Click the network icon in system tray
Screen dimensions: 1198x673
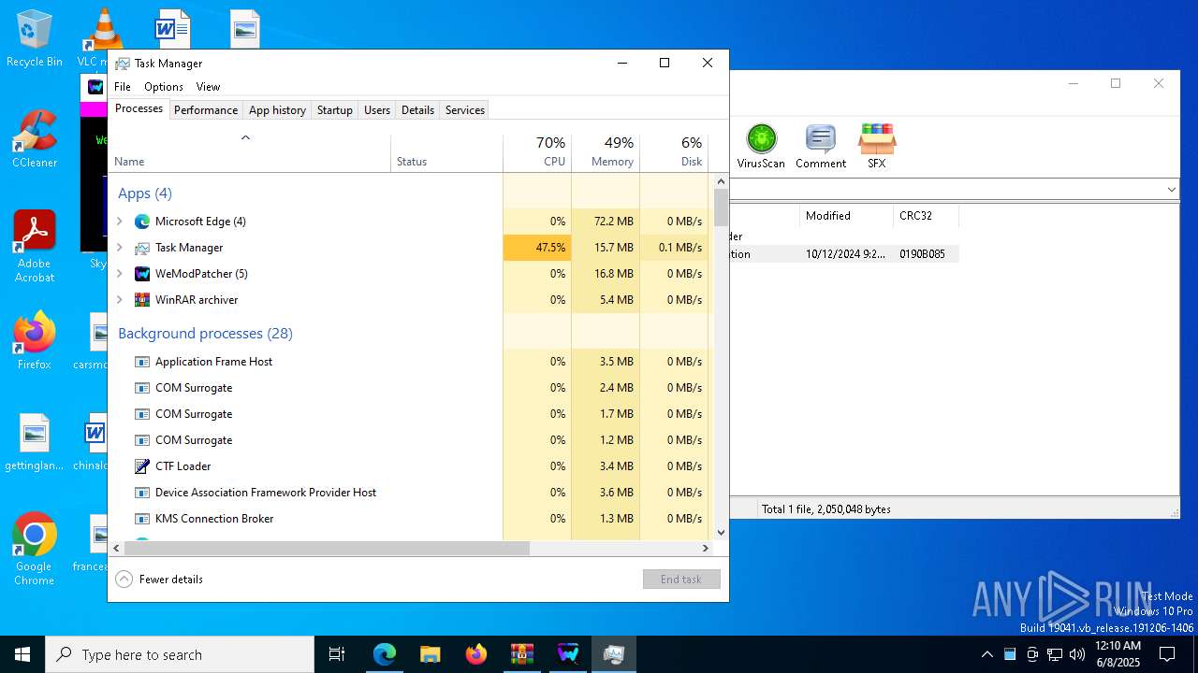pos(1055,654)
